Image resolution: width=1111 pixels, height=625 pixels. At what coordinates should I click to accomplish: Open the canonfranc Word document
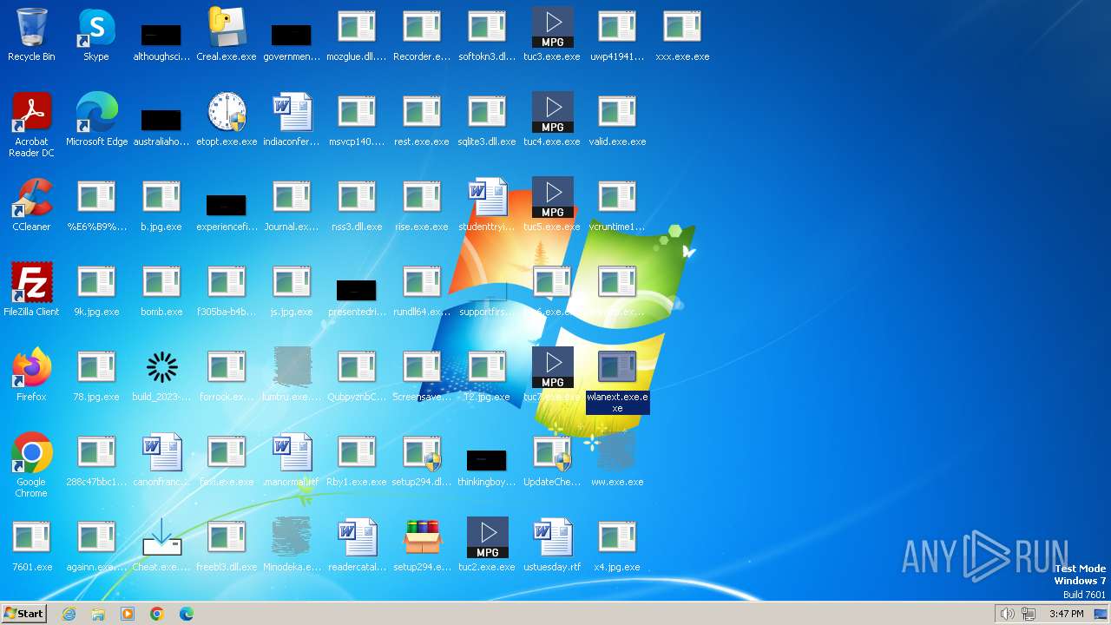(x=161, y=453)
